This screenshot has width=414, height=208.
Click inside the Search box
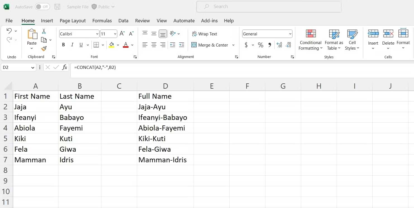(268, 7)
